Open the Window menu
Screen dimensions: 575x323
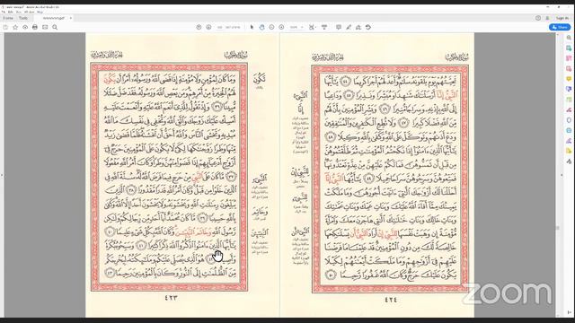click(x=29, y=12)
